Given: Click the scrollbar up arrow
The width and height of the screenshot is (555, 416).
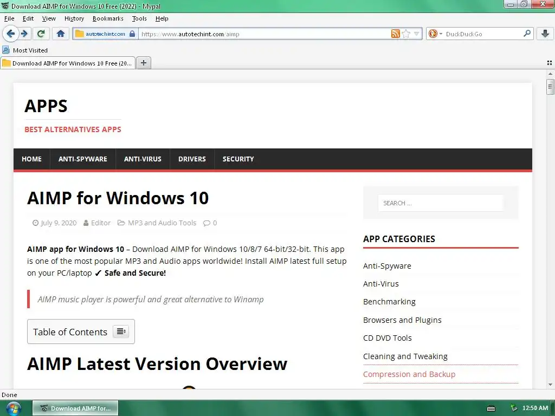Looking at the screenshot, I should (550, 74).
